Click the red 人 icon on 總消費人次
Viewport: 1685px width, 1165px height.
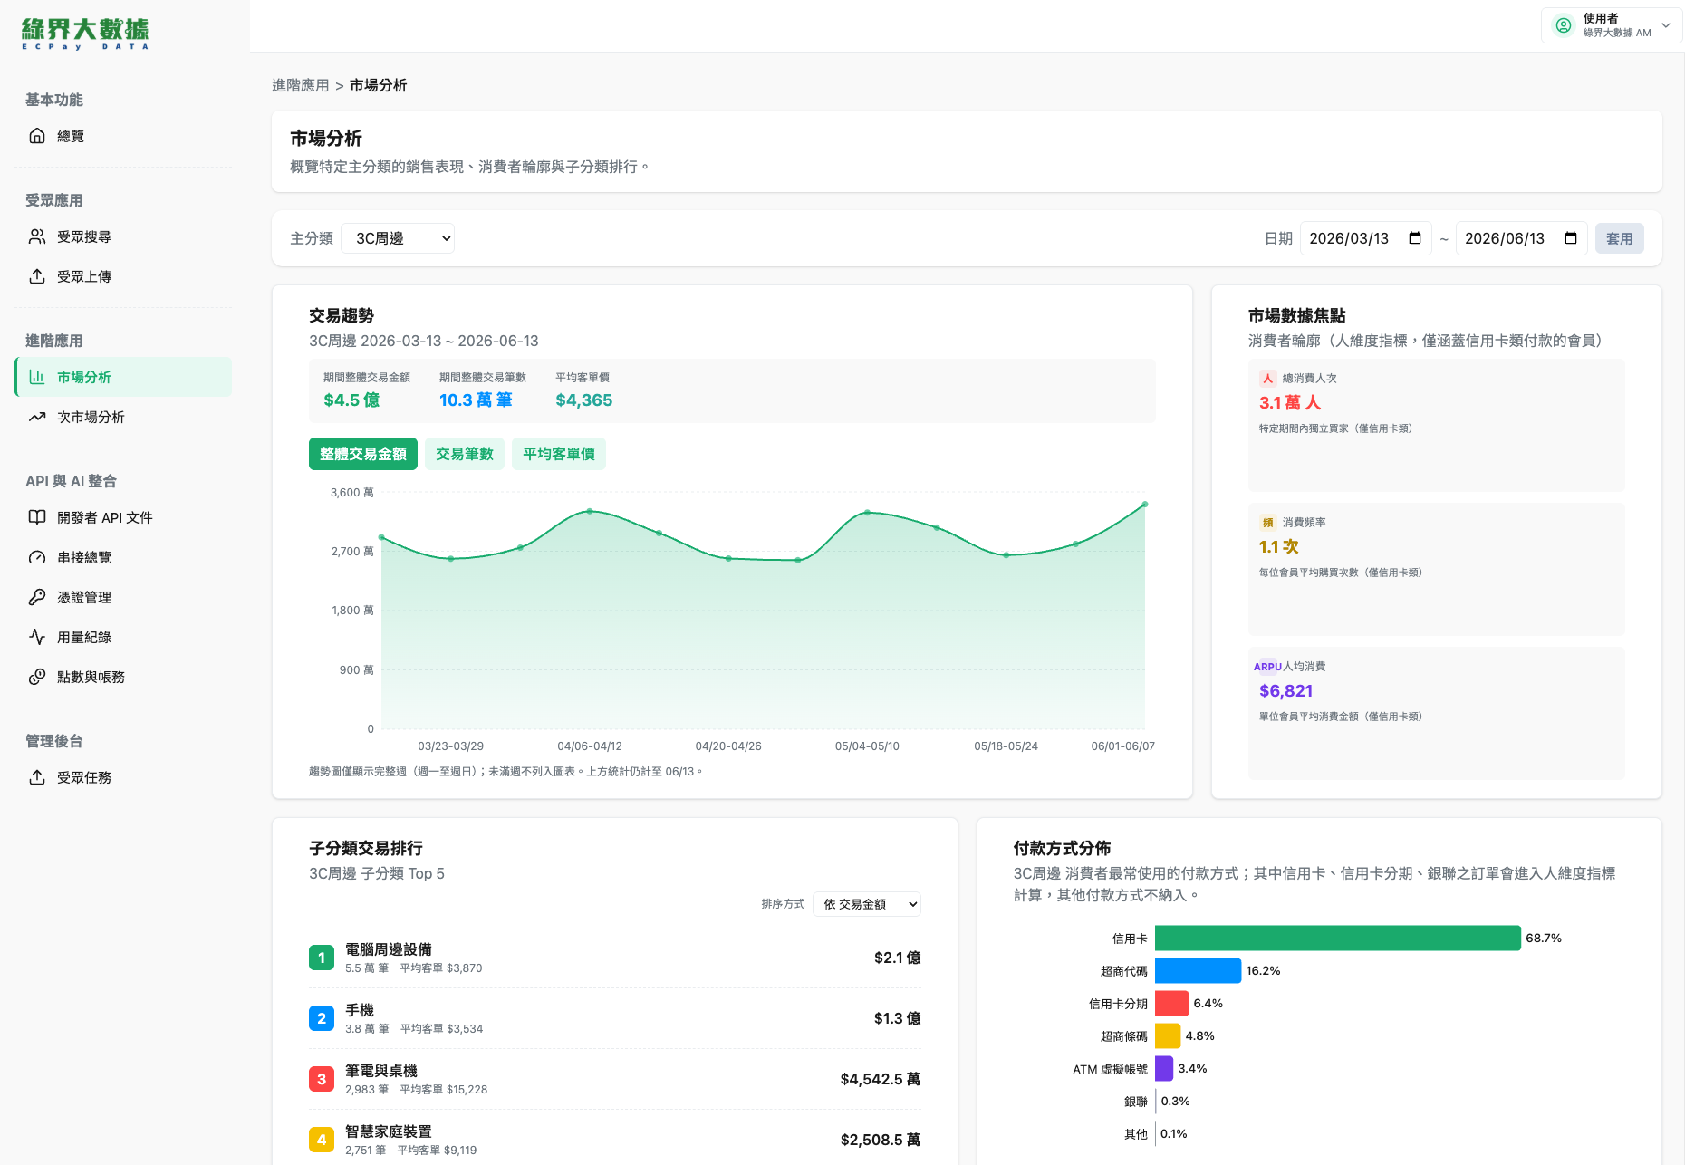[1268, 379]
